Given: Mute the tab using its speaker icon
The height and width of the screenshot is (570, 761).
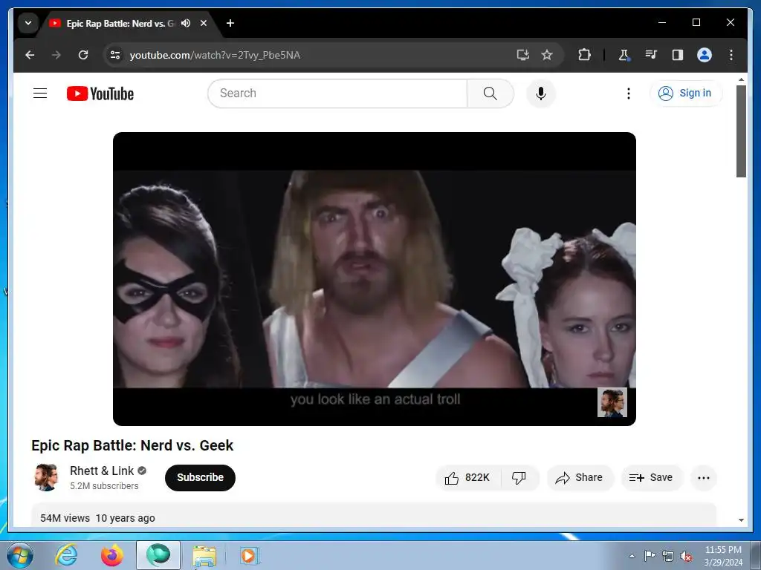Looking at the screenshot, I should coord(186,23).
